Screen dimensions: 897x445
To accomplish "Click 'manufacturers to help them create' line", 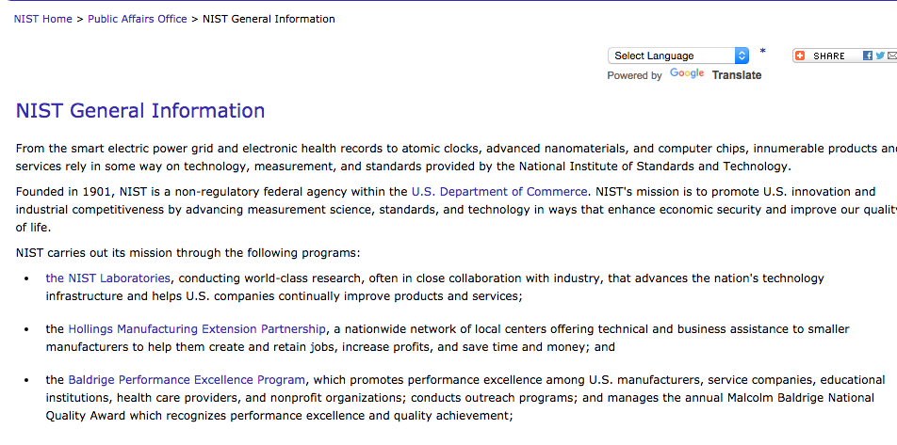I will coord(330,347).
